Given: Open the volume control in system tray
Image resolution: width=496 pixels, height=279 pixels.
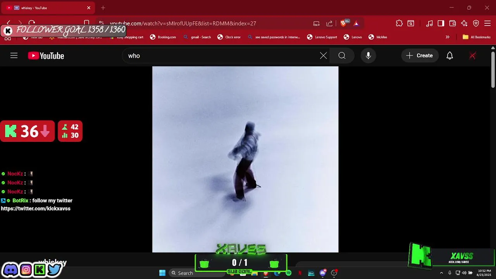Looking at the screenshot, I should pos(464,273).
